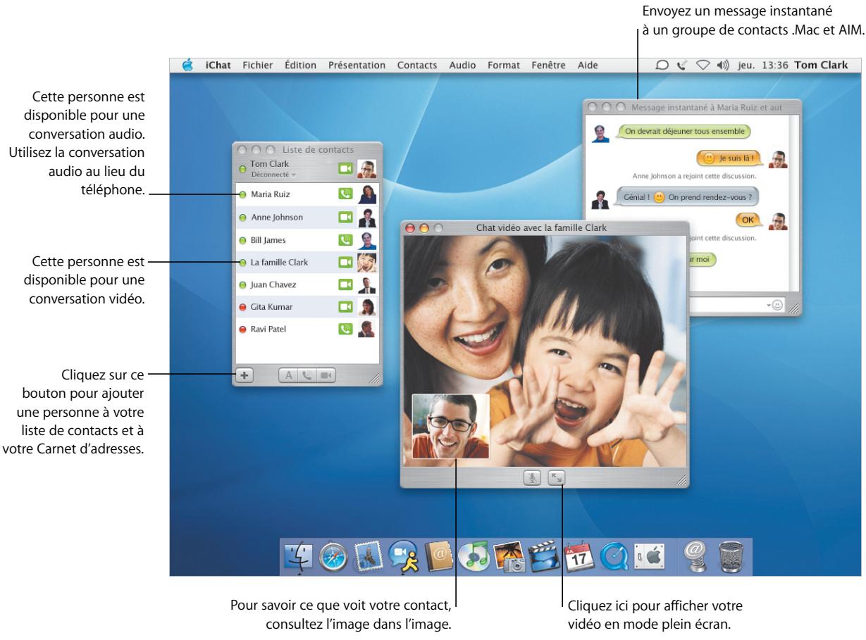Open the Audio menu
Screen dimensions: 866x640
tap(462, 65)
